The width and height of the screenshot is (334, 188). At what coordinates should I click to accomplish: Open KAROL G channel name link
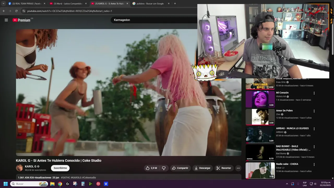point(31,166)
